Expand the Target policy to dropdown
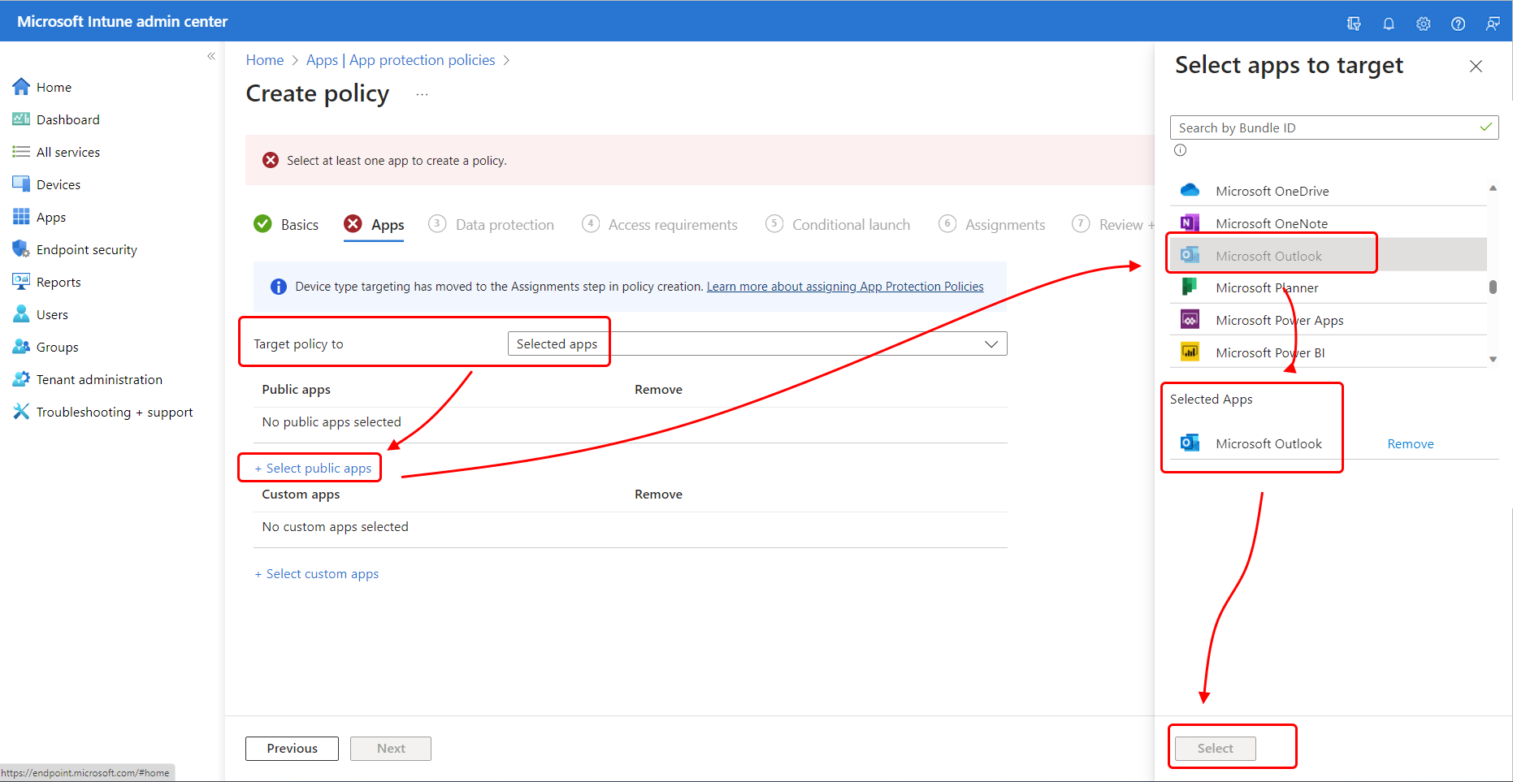1513x782 pixels. pyautogui.click(x=757, y=343)
